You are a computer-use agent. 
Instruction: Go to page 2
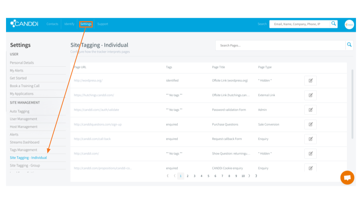pyautogui.click(x=187, y=176)
